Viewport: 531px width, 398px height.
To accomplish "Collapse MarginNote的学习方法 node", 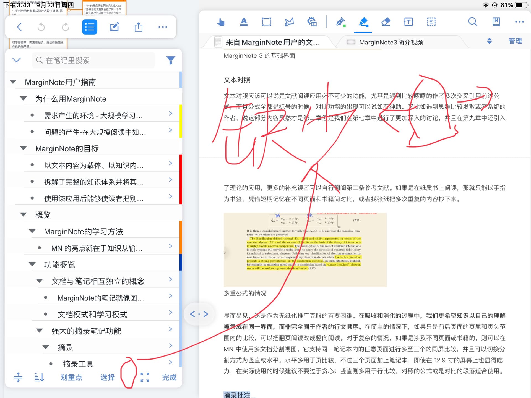I will (32, 231).
